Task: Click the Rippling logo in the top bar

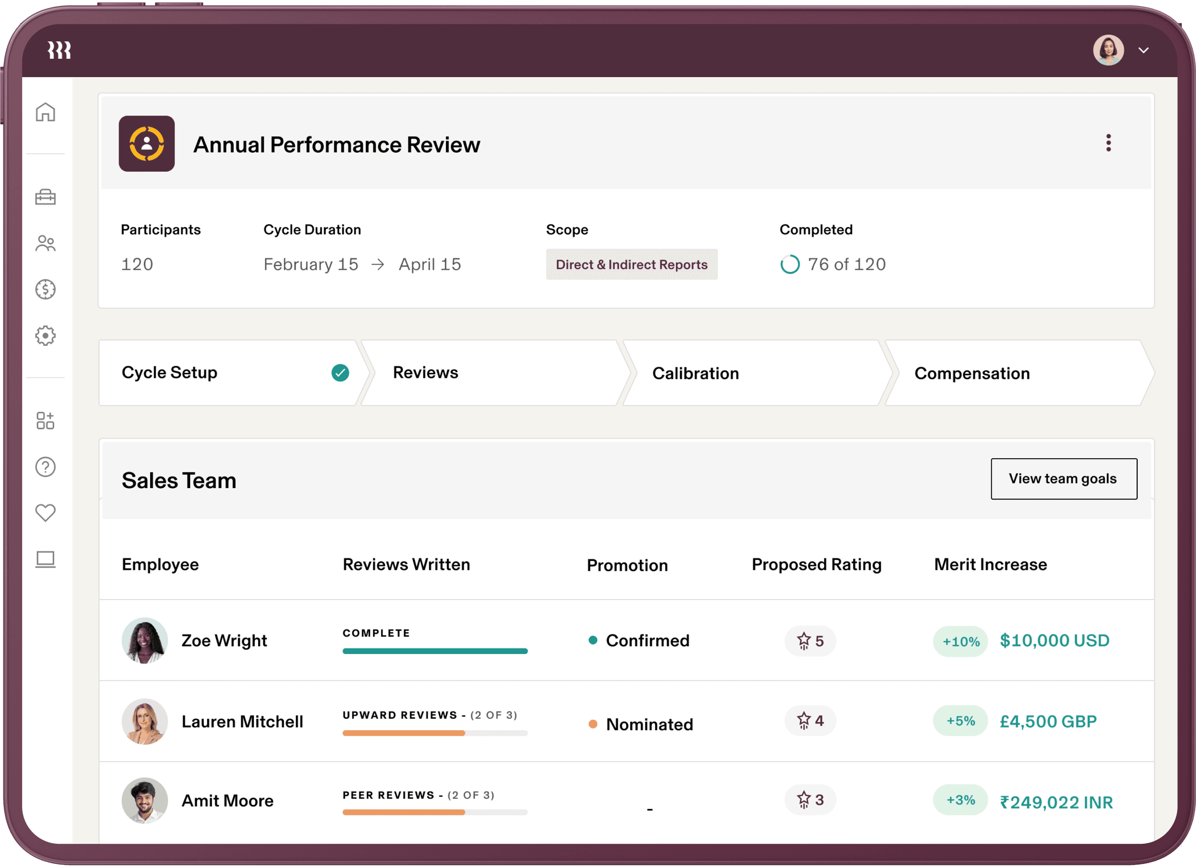Action: point(59,50)
